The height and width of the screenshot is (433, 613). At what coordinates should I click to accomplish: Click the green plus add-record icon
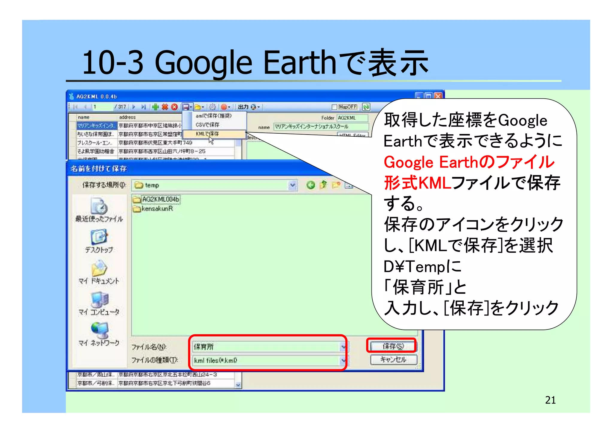click(x=155, y=107)
